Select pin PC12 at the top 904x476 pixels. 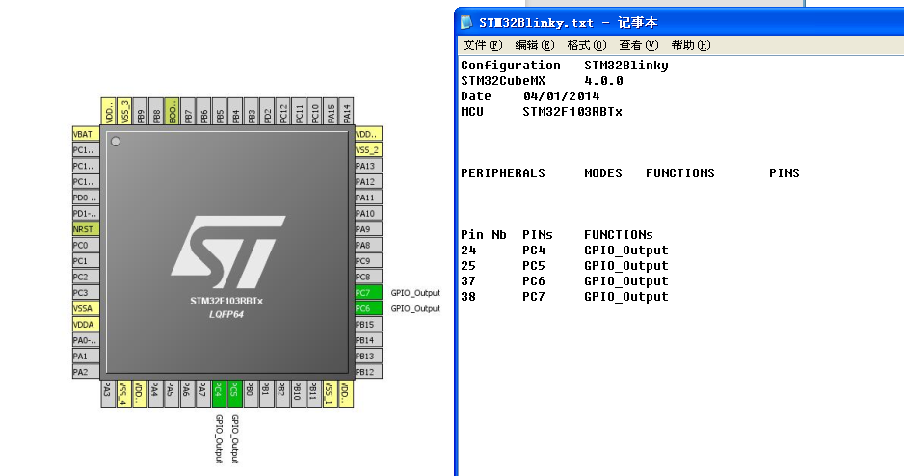[x=282, y=111]
